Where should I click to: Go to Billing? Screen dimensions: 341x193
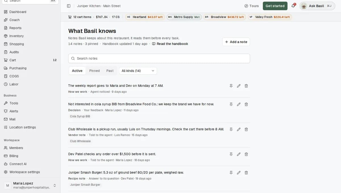[30, 156]
